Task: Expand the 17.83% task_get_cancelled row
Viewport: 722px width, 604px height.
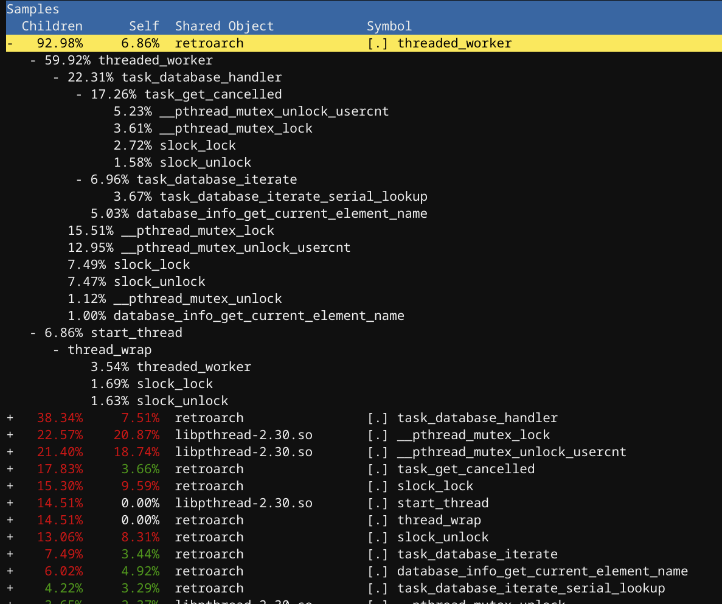Action: (x=10, y=469)
